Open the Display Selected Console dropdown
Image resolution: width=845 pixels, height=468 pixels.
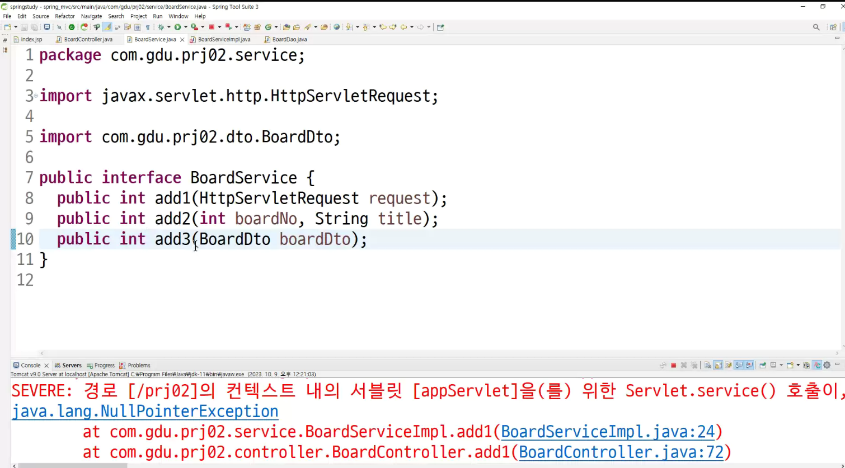coord(781,365)
